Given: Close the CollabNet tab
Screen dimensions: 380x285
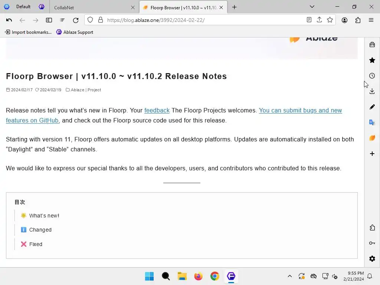Looking at the screenshot, I should (133, 7).
